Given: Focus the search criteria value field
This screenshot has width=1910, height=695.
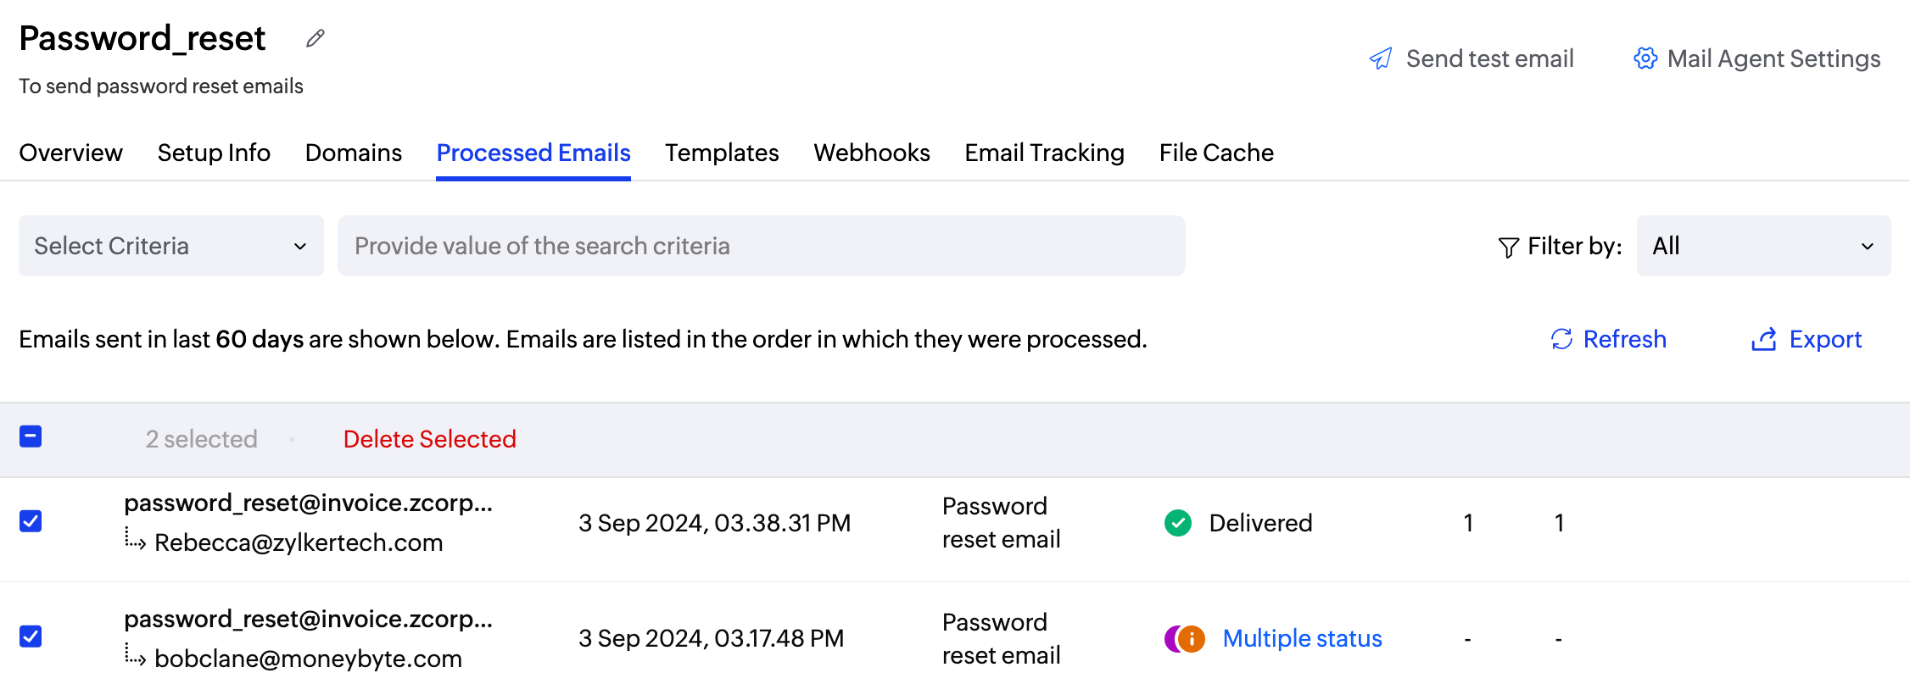Looking at the screenshot, I should [761, 246].
